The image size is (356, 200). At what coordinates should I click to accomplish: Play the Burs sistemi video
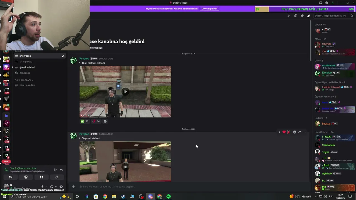click(125, 92)
